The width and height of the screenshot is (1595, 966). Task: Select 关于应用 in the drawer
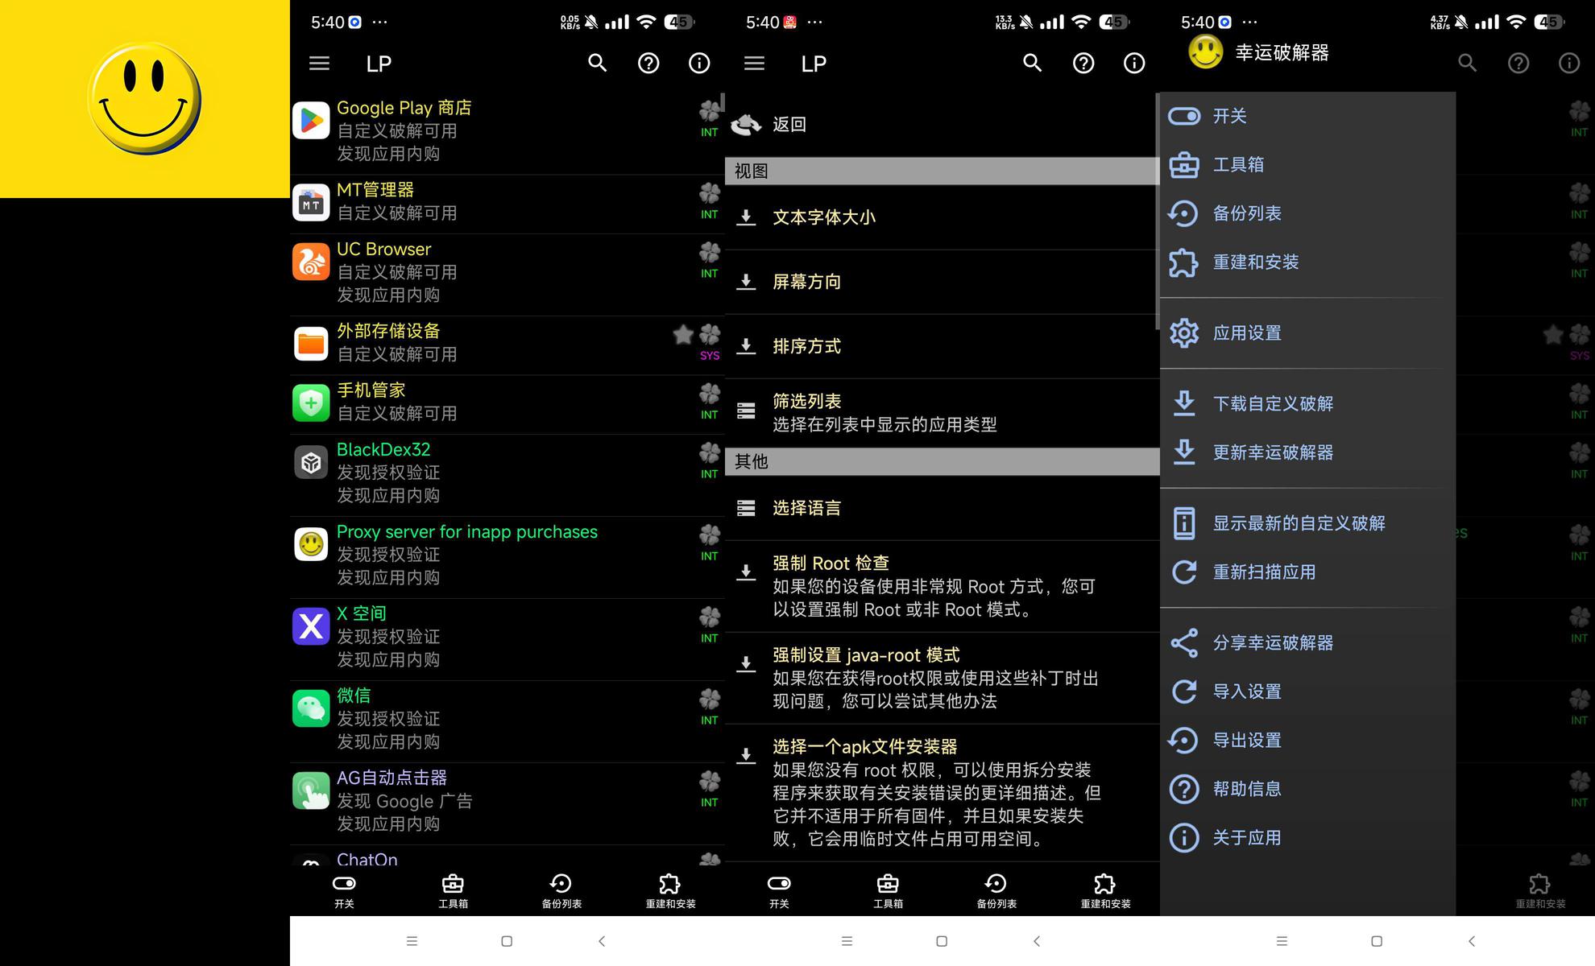[x=1307, y=838]
